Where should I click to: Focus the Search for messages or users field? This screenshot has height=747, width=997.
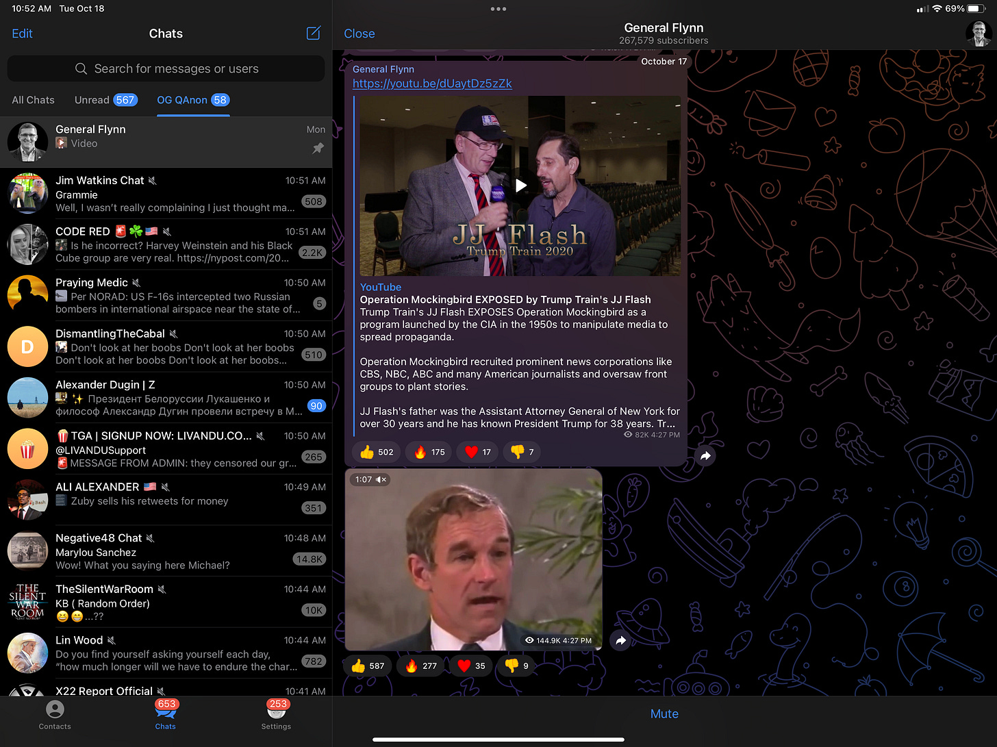[166, 68]
